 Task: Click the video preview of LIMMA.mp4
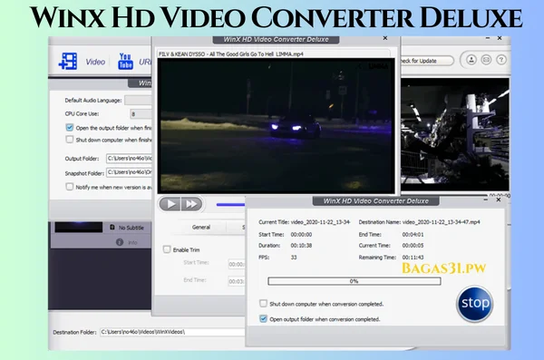click(277, 126)
